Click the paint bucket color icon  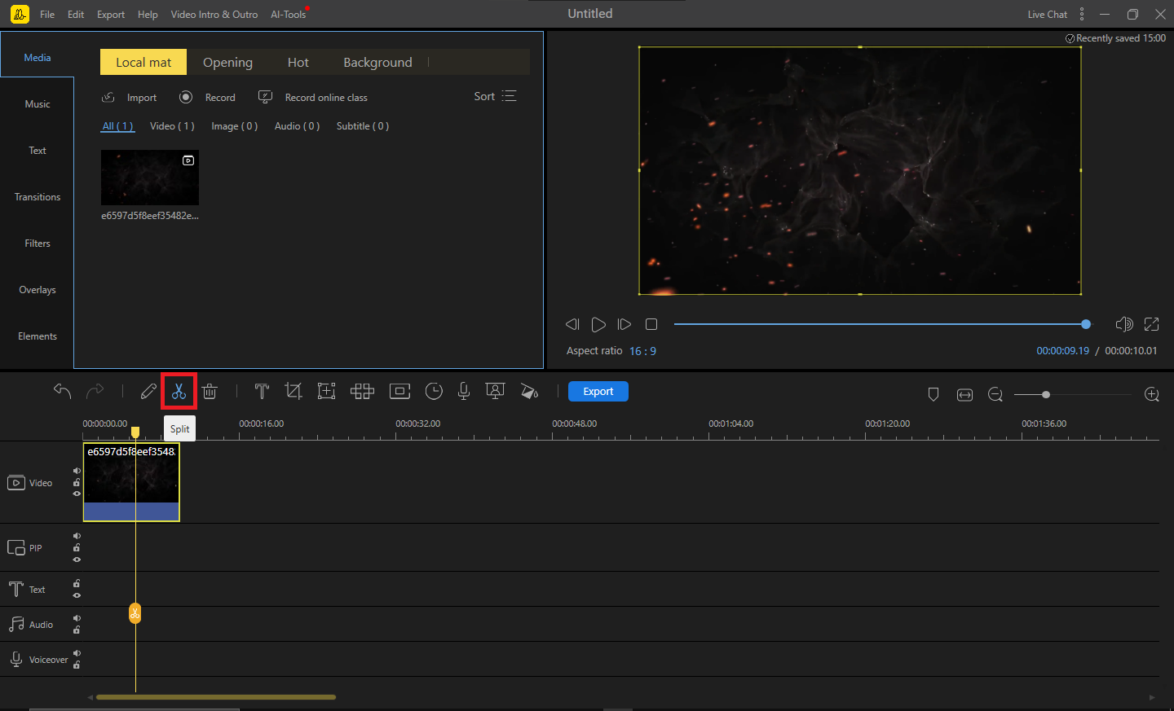529,392
